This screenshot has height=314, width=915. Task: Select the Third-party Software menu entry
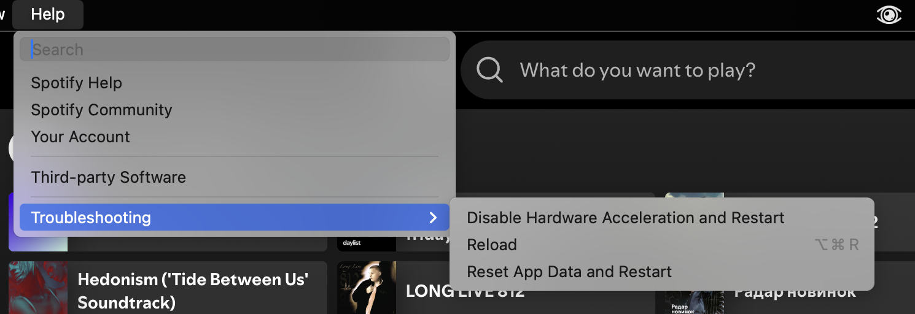[x=109, y=177]
